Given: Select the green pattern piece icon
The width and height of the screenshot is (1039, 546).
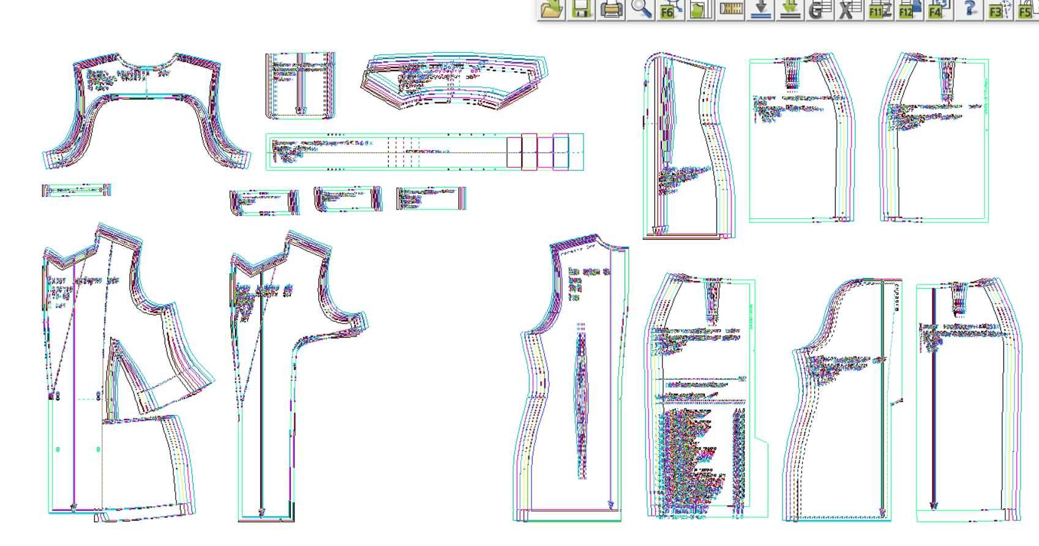Looking at the screenshot, I should click(700, 10).
